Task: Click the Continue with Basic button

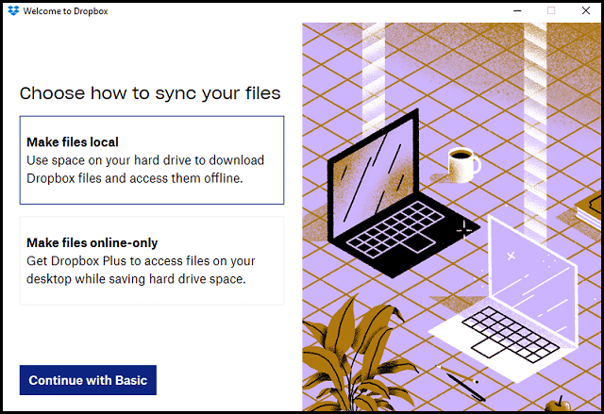Action: point(88,380)
